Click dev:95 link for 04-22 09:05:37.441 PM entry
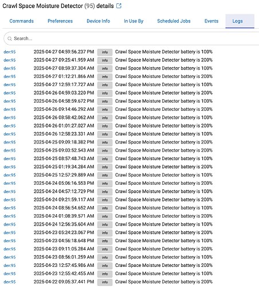 (10, 282)
